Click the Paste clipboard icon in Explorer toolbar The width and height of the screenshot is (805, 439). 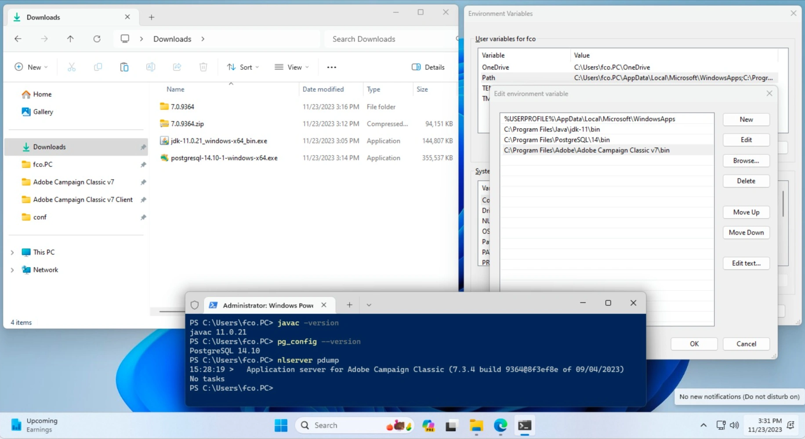[x=124, y=67]
